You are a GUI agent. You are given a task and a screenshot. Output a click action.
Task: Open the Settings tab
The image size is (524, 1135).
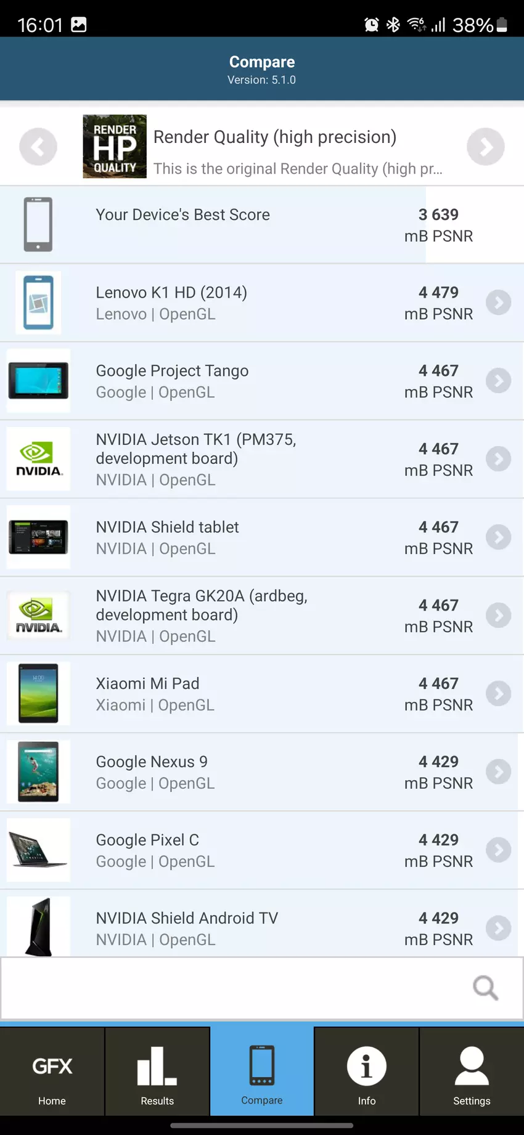(472, 1072)
